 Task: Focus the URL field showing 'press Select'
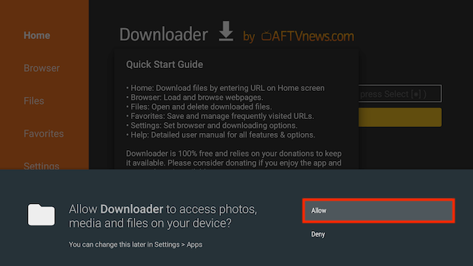coord(400,94)
